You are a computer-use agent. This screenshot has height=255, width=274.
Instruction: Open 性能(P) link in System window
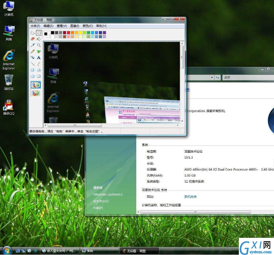[x=98, y=208]
